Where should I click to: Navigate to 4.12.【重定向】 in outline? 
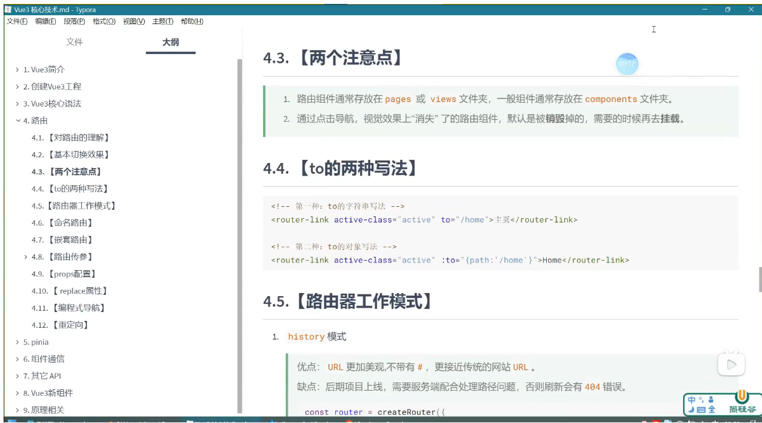(60, 325)
